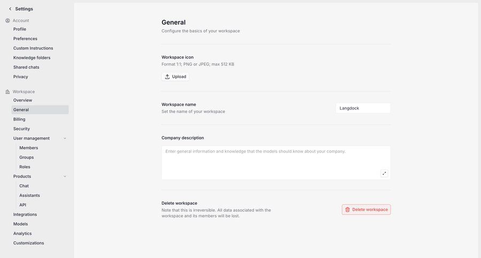
Task: Open Chat under Products
Action: coord(24,186)
